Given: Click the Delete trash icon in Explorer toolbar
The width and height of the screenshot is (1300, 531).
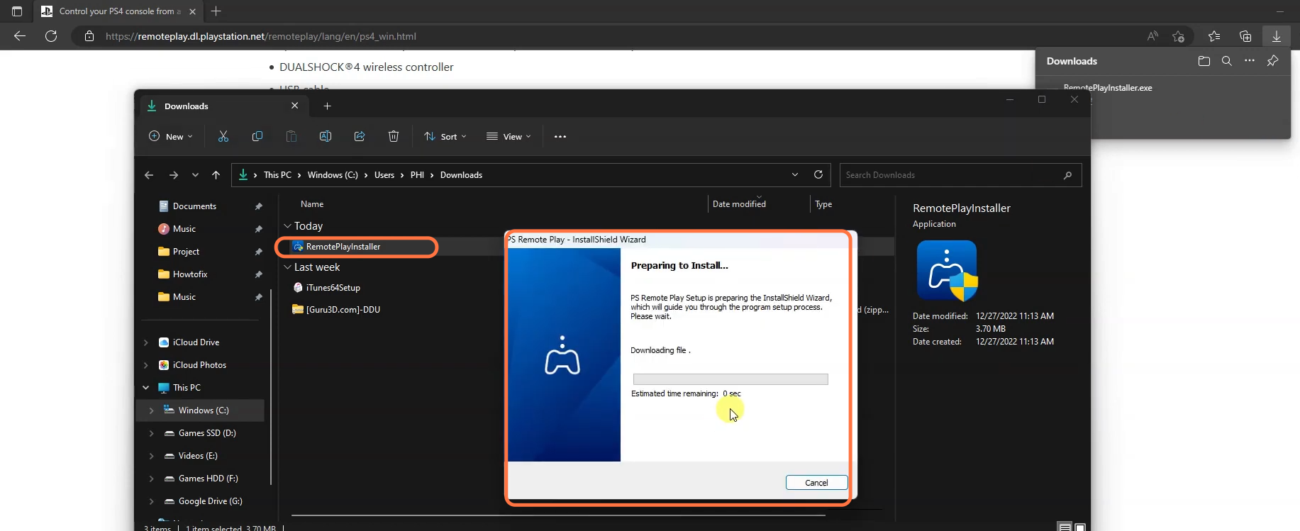Looking at the screenshot, I should pyautogui.click(x=394, y=136).
